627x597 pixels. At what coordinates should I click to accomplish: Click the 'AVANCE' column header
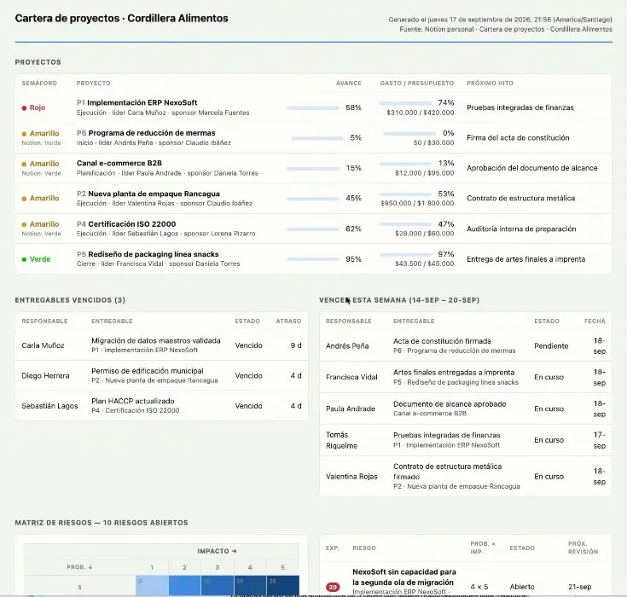(x=349, y=84)
